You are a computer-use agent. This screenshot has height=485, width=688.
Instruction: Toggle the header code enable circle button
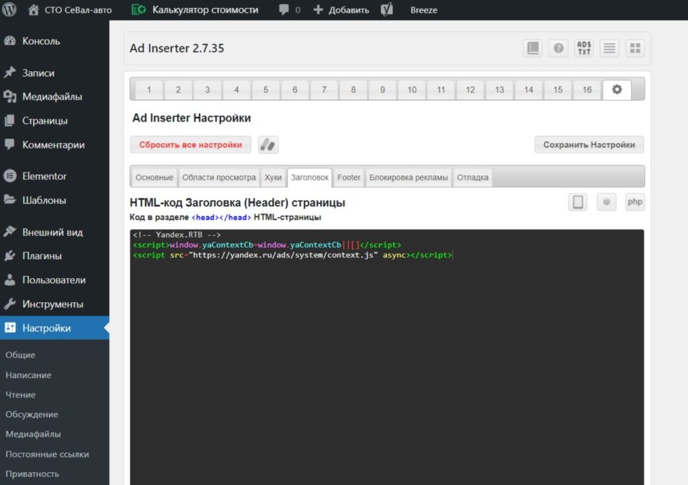[607, 202]
